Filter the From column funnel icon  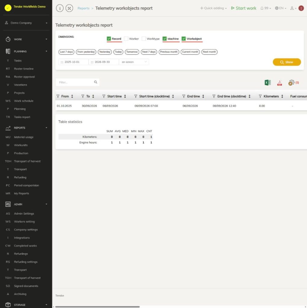(x=58, y=96)
